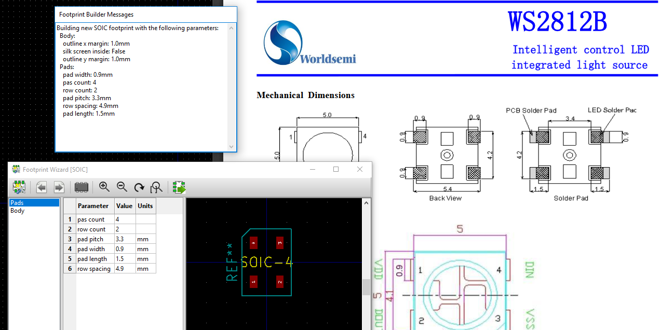Click the 'Back View' drawing label
Image resolution: width=661 pixels, height=330 pixels.
coord(445,198)
